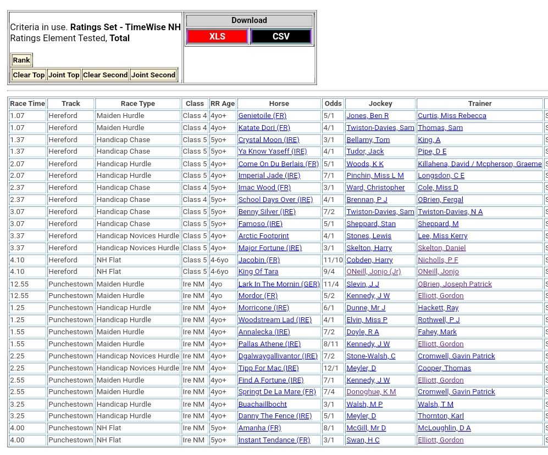Choose the Clear Second filter
This screenshot has width=548, height=455.
tap(105, 75)
